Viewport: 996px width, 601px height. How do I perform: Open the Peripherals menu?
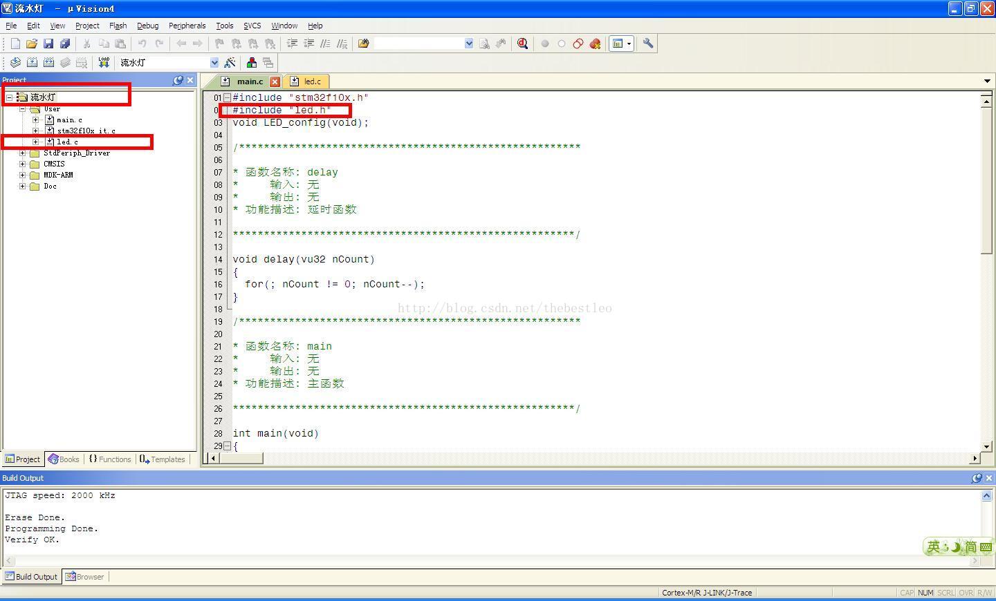tap(187, 26)
